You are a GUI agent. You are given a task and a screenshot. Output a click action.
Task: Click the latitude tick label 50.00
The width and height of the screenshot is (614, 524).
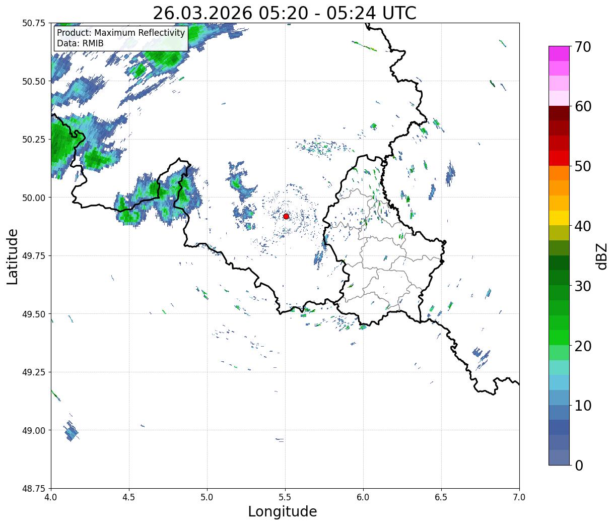coord(34,198)
